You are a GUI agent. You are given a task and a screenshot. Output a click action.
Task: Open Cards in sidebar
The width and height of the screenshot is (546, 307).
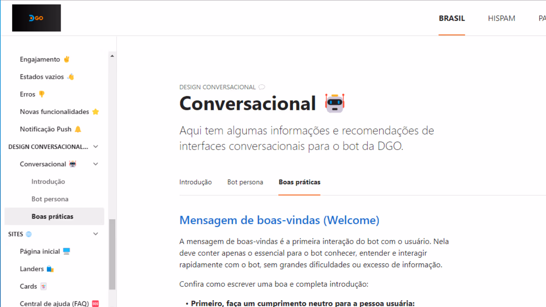click(x=28, y=286)
